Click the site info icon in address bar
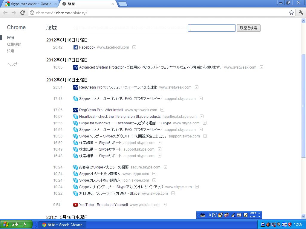Screen dimensions: 306x229 (x=32, y=13)
